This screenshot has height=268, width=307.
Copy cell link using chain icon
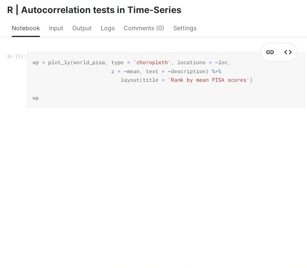click(270, 52)
